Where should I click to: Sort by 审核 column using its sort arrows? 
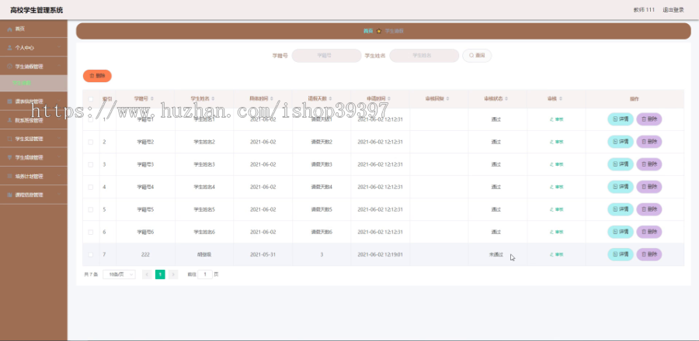[560, 98]
